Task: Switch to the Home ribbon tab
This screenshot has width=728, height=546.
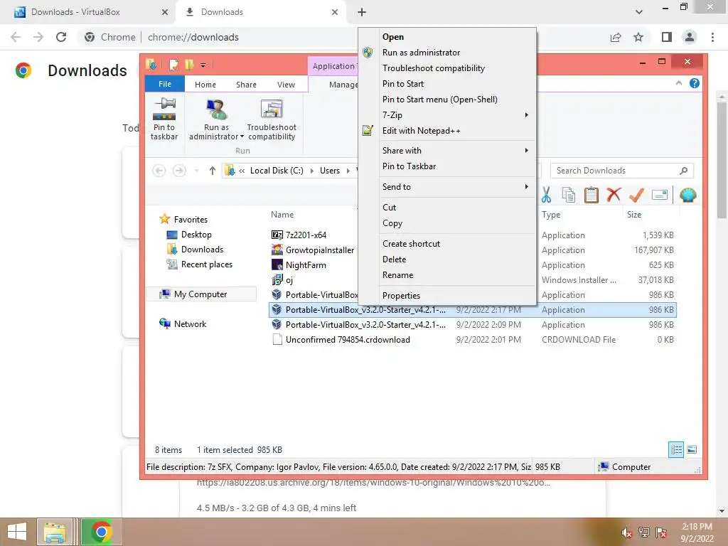Action: (205, 85)
